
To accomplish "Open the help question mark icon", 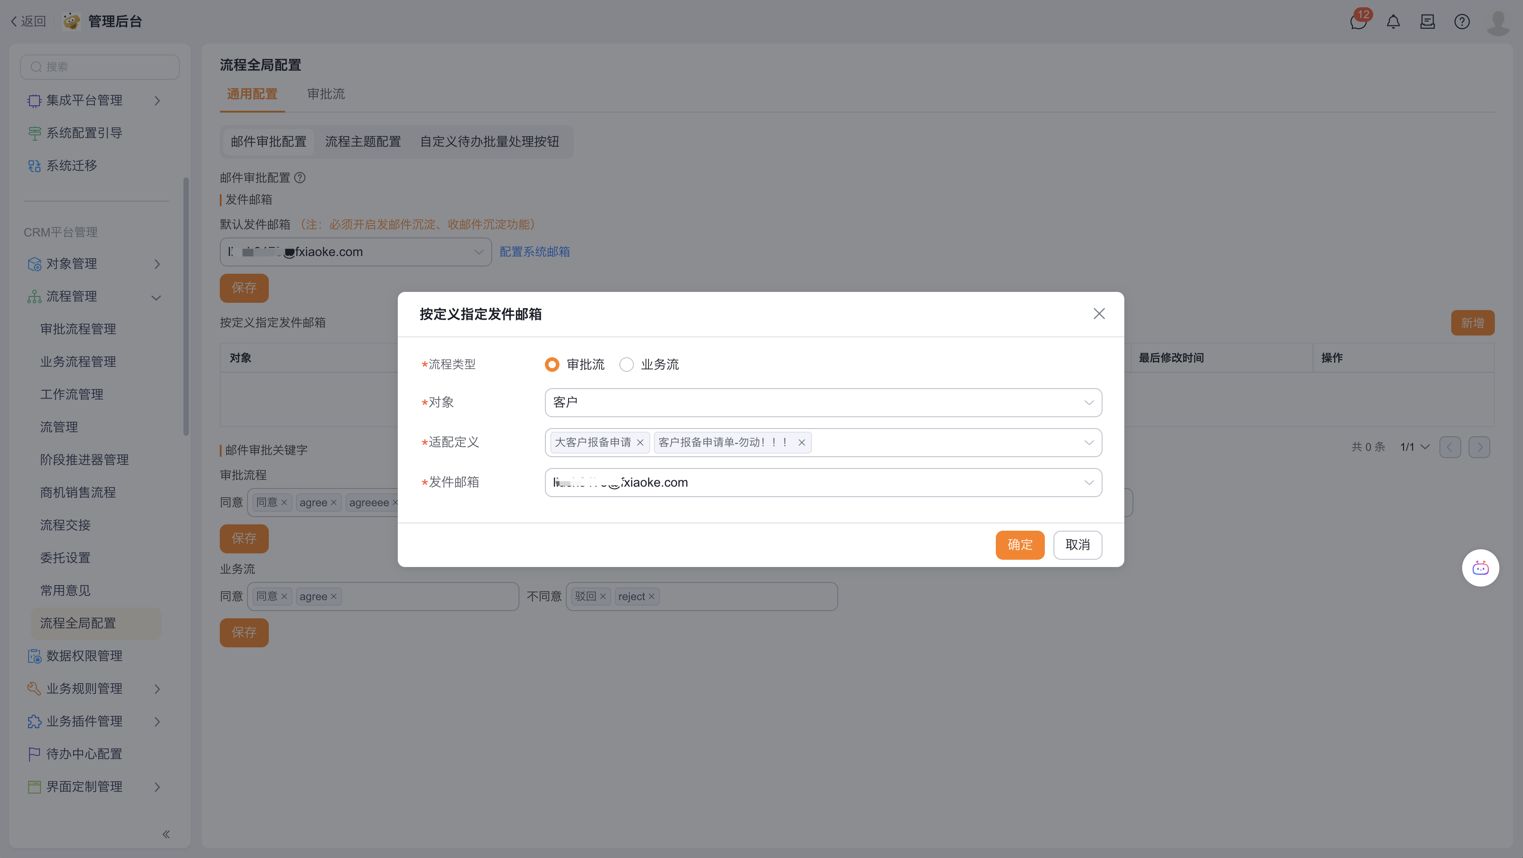I will click(1462, 22).
